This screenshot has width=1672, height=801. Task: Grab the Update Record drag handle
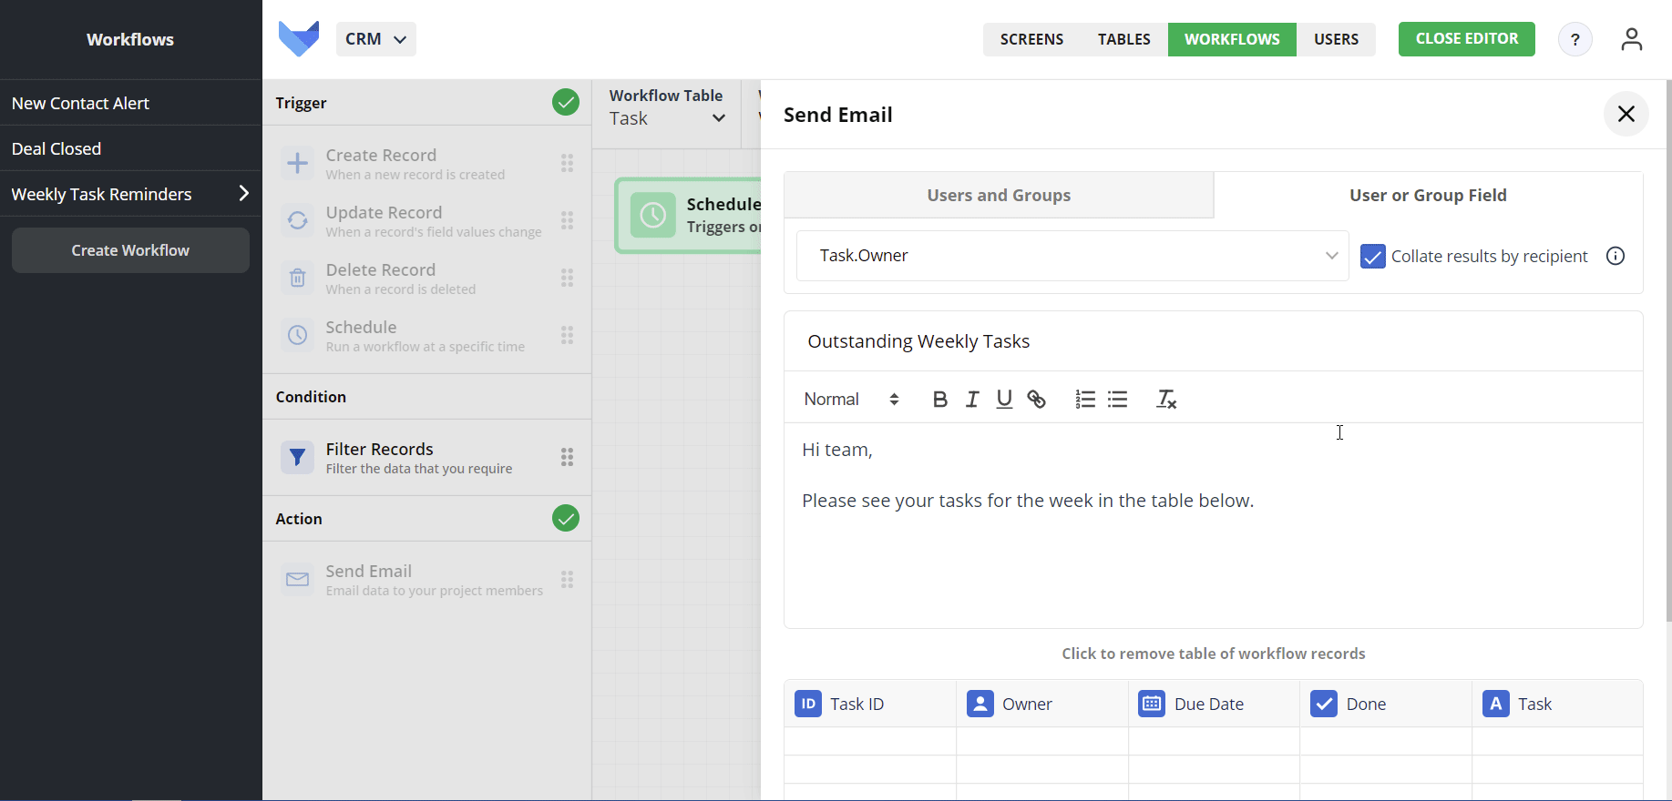click(x=567, y=220)
